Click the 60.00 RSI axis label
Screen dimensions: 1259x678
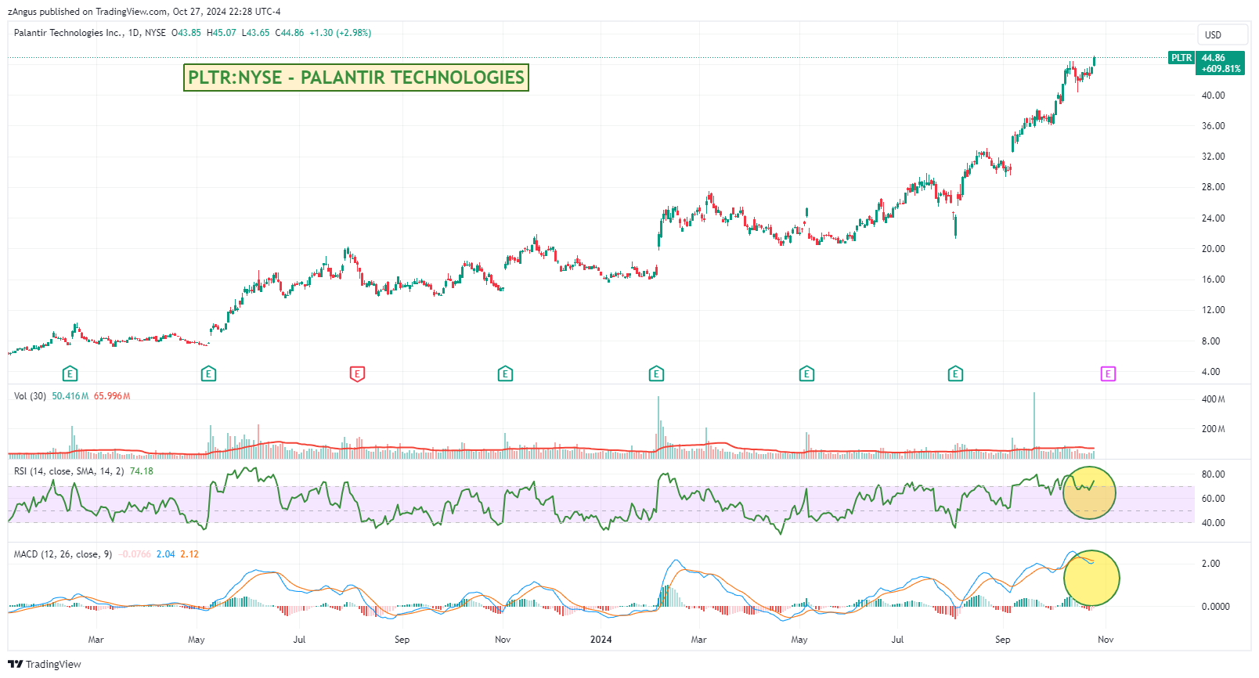(1214, 499)
